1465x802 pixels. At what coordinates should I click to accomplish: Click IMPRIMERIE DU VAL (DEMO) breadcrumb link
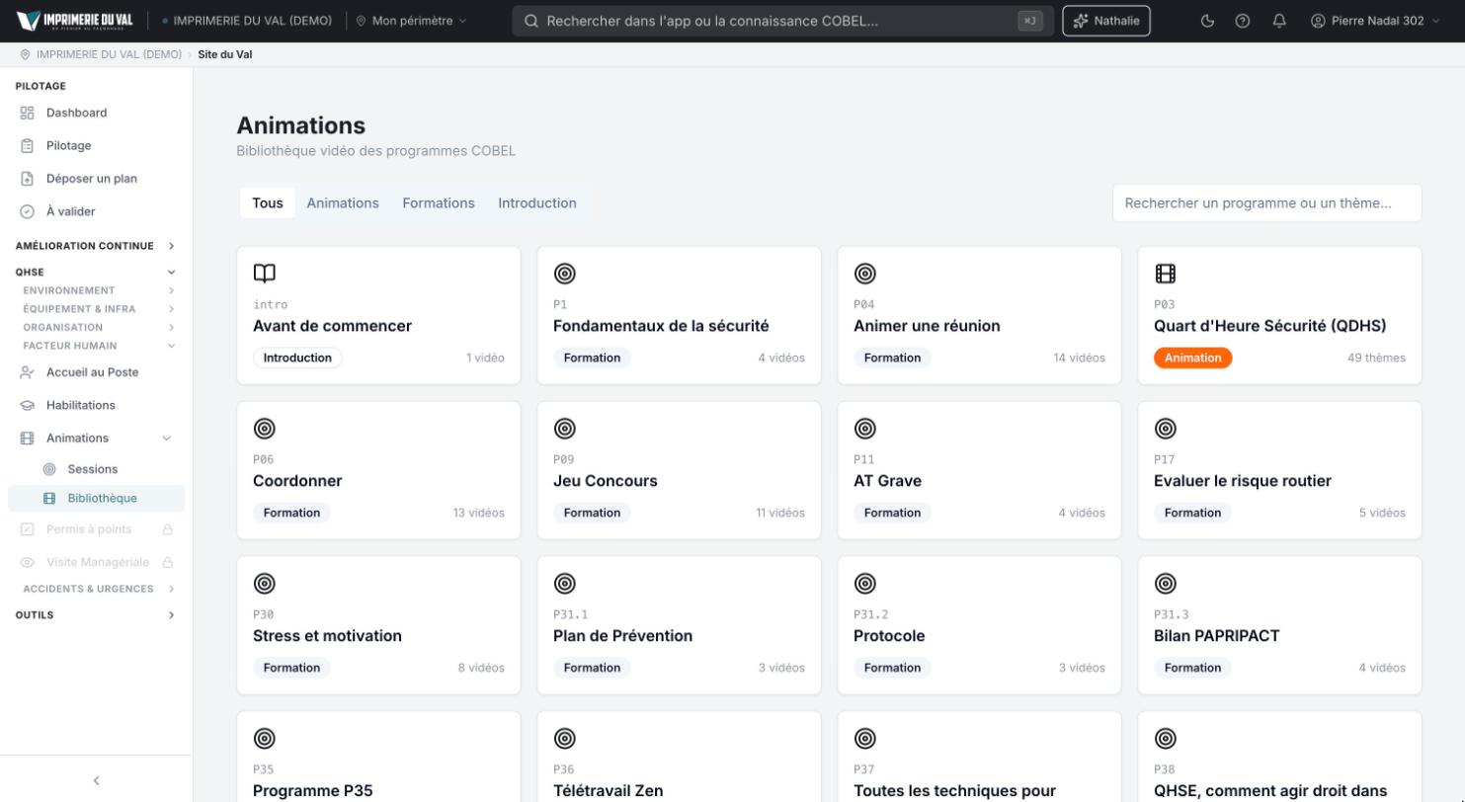click(109, 54)
